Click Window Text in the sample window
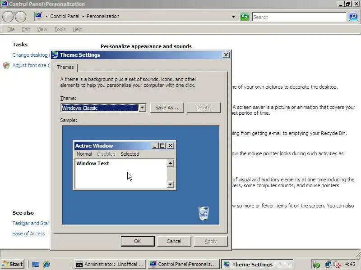 [93, 163]
